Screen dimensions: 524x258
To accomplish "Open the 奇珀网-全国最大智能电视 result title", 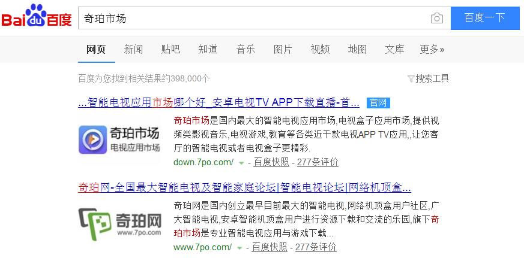I will tap(244, 188).
